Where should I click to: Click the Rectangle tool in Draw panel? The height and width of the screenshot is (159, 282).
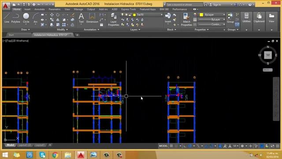(42, 15)
